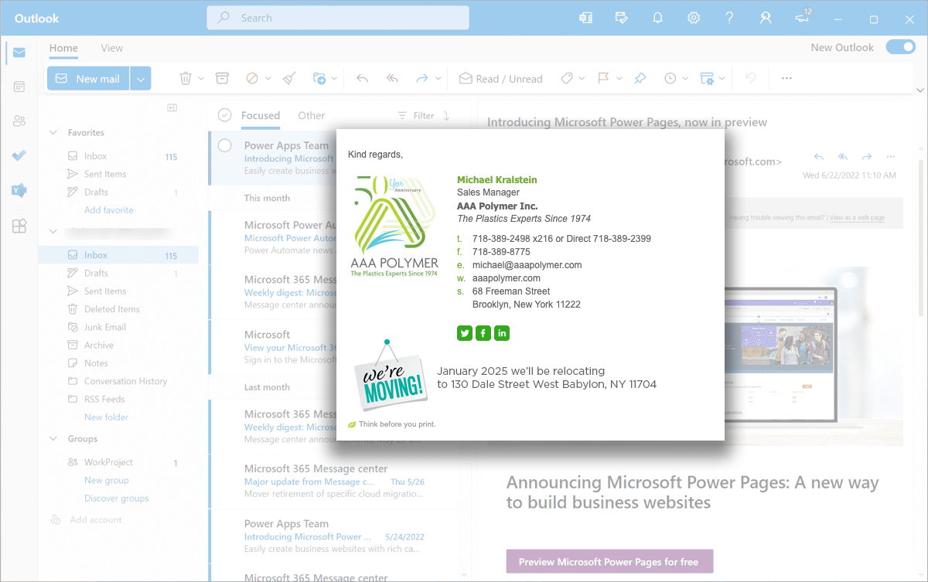Viewport: 928px width, 582px height.
Task: Open the Conversation History folder
Action: pyautogui.click(x=126, y=381)
